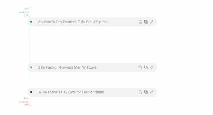
Task: Select the blue dot beside the top headline
Action: 31,22
